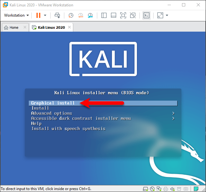Maximize the VMware Workstation window
Image resolution: width=206 pixels, height=192 pixels.
coord(184,5)
